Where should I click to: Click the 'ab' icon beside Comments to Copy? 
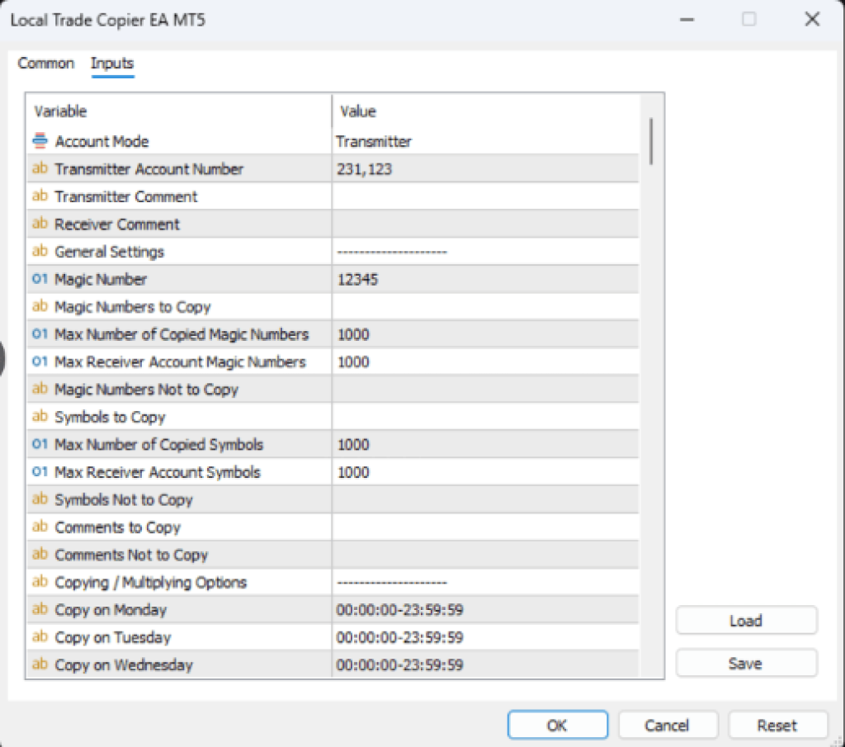[x=40, y=527]
